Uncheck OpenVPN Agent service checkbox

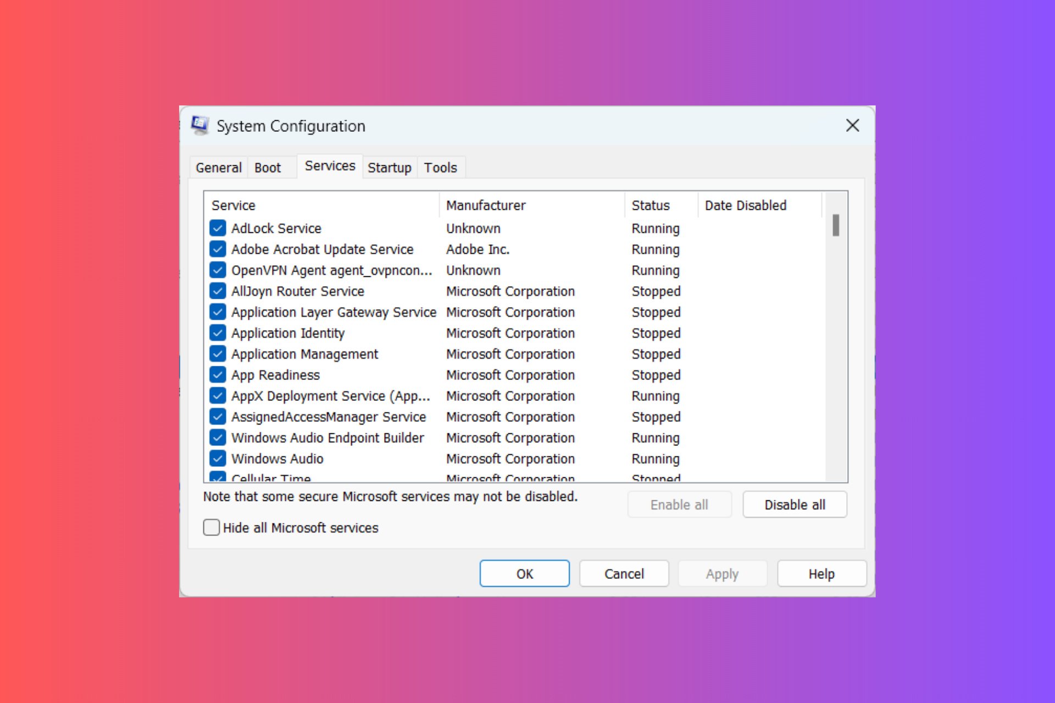[x=218, y=270]
